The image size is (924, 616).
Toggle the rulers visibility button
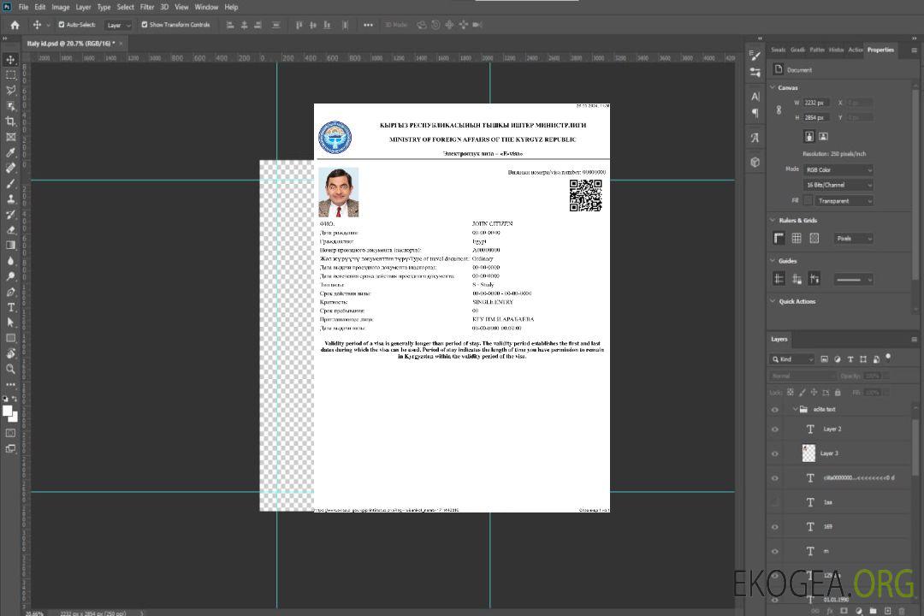click(x=779, y=238)
